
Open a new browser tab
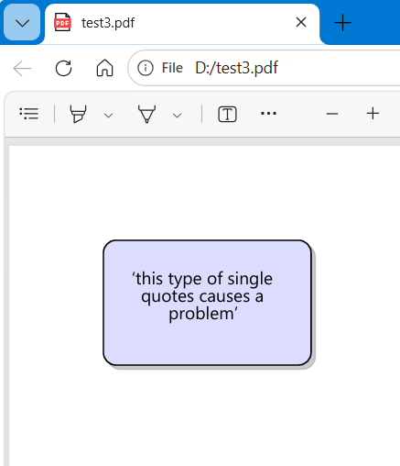tap(342, 23)
